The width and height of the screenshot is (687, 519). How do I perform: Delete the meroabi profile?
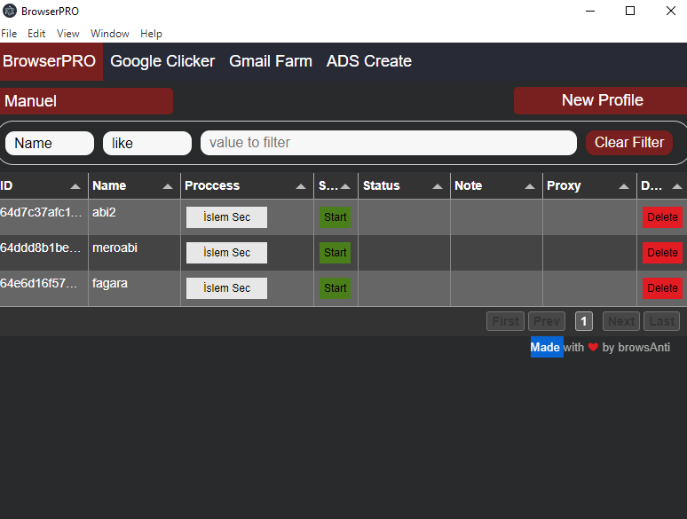point(662,253)
